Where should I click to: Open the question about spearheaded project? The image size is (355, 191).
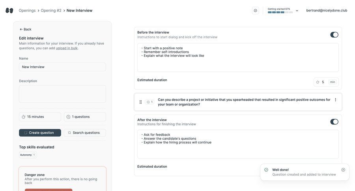coord(244,102)
